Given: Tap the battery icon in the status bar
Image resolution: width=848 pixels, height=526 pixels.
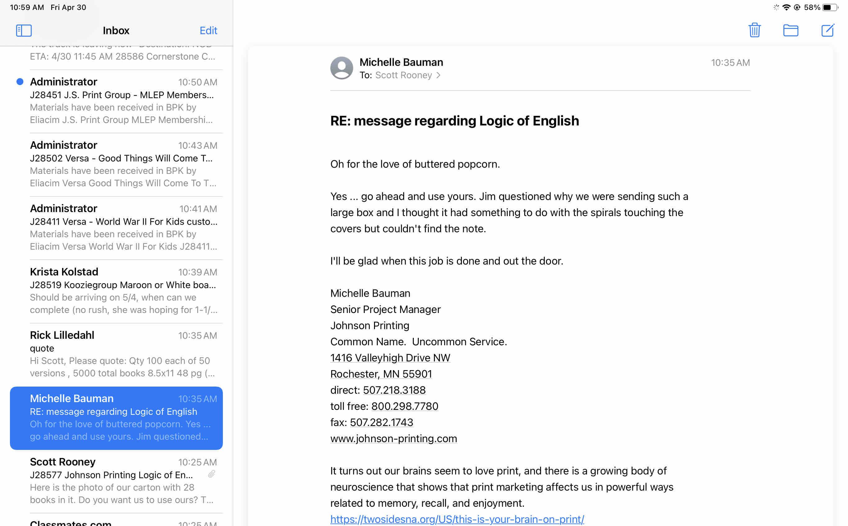Looking at the screenshot, I should (x=830, y=7).
